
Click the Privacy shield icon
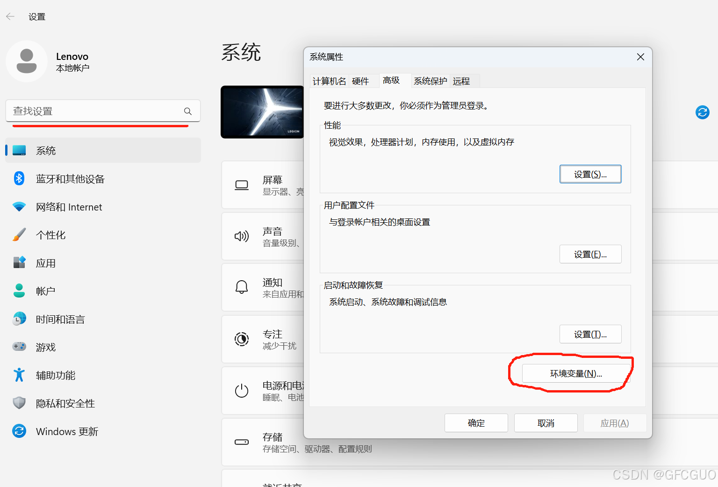[19, 403]
